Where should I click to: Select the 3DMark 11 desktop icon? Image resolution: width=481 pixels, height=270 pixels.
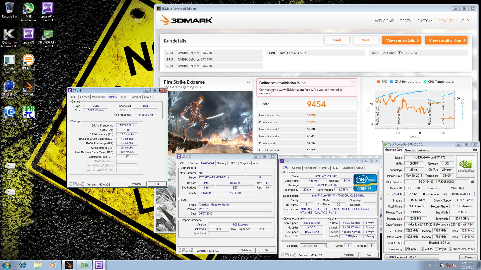click(x=28, y=62)
